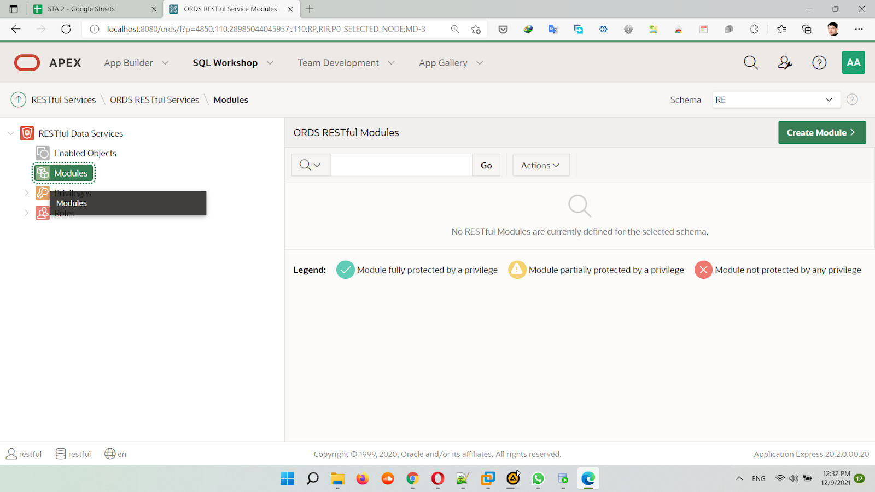Open the App Gallery dropdown arrow
The image size is (875, 492).
click(480, 63)
